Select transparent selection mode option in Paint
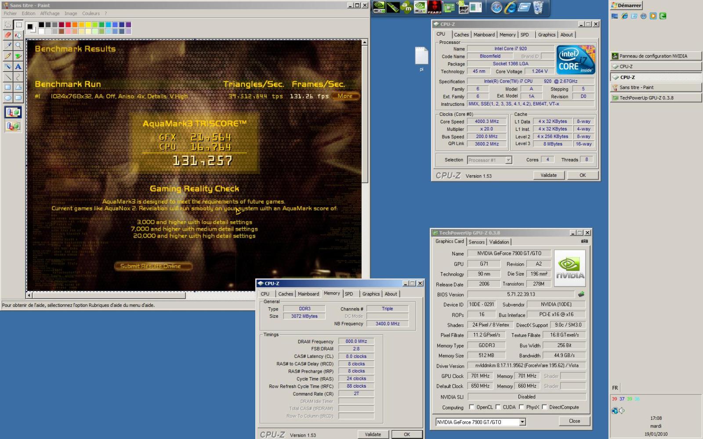 (x=13, y=126)
